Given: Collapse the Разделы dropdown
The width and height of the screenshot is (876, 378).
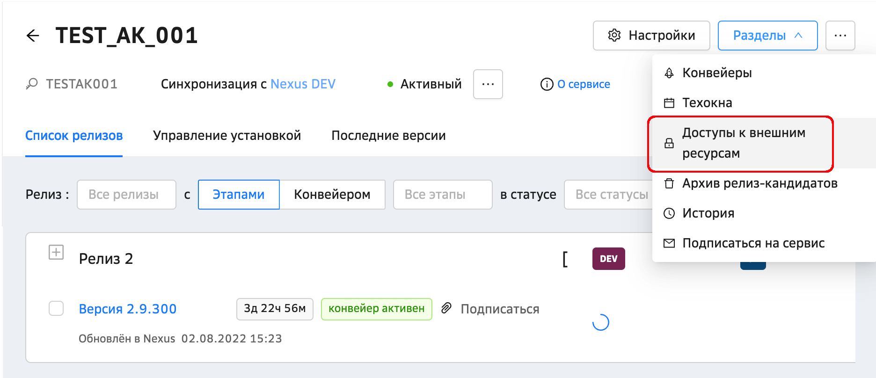Looking at the screenshot, I should tap(767, 36).
